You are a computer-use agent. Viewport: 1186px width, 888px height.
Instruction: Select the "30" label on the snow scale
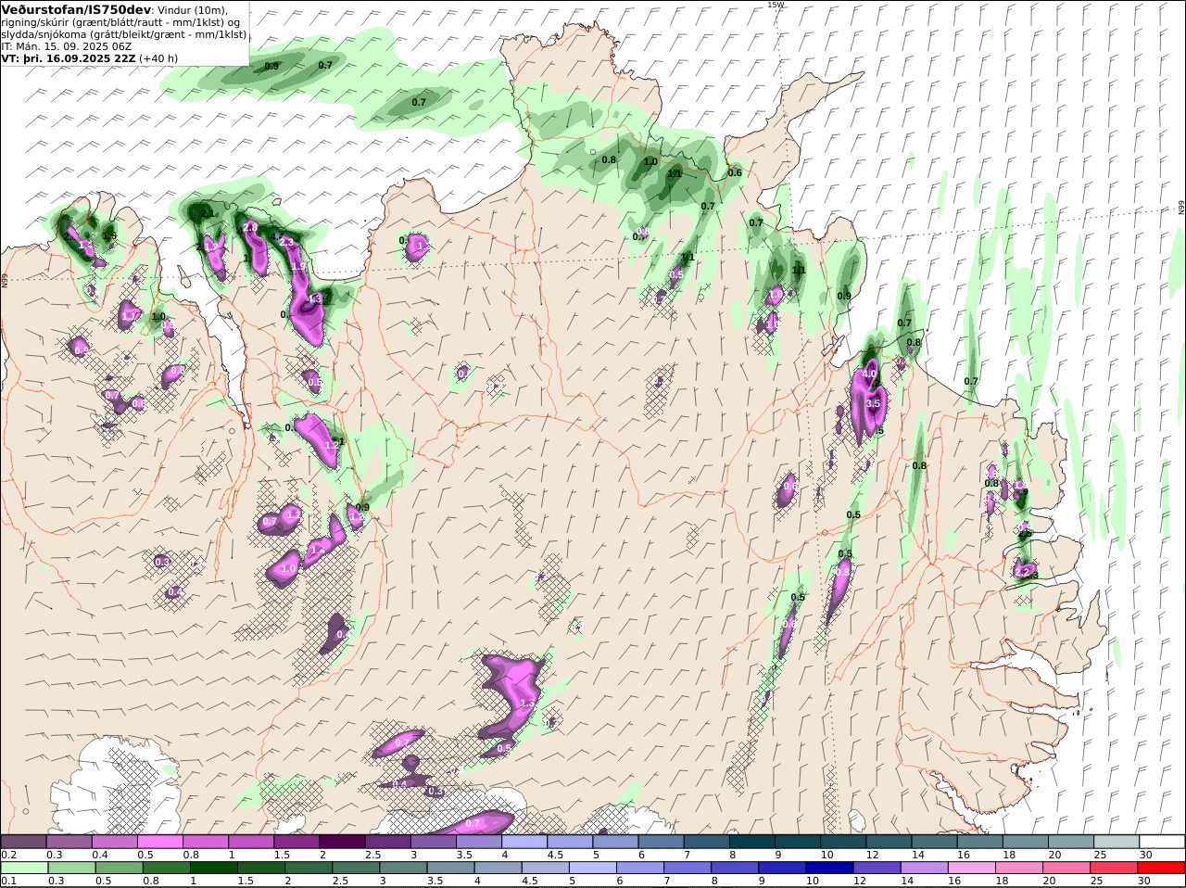(x=1144, y=855)
